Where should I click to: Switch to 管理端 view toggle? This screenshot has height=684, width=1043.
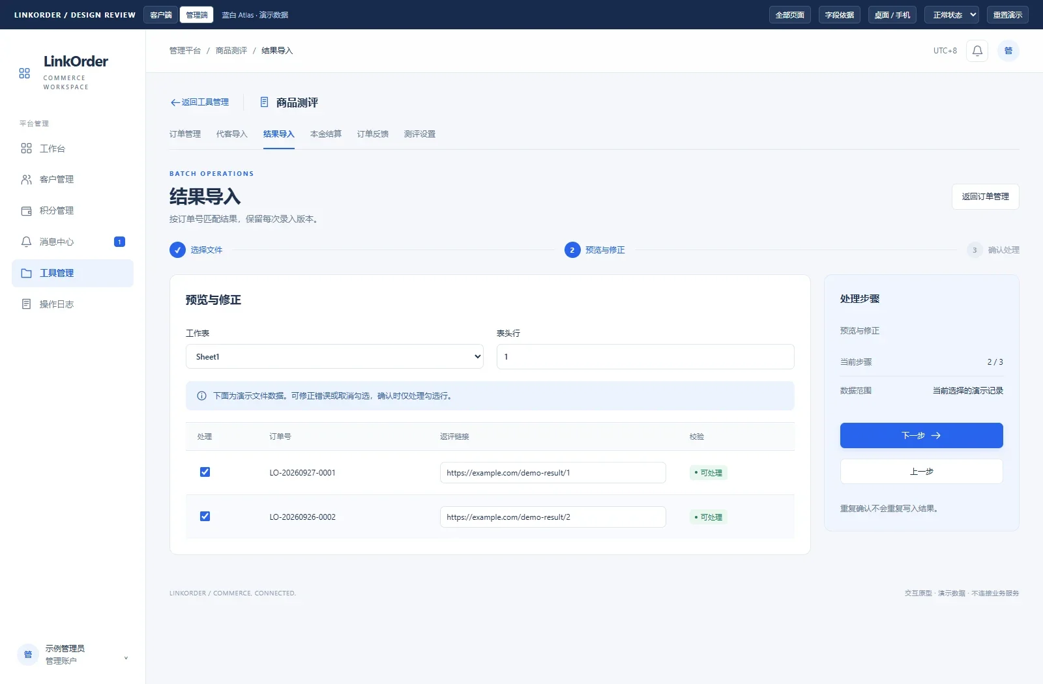coord(197,15)
